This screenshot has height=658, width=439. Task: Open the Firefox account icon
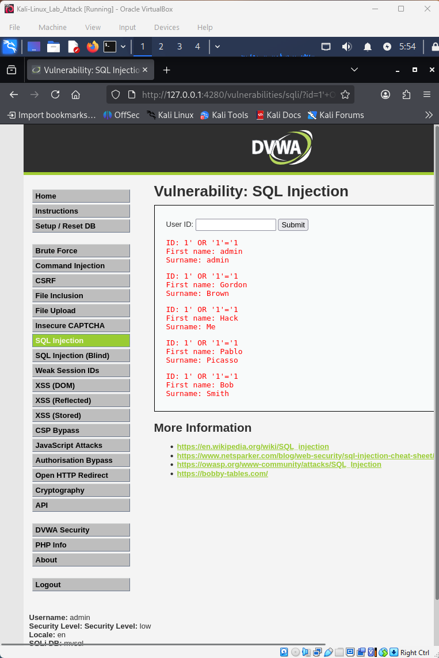point(385,94)
